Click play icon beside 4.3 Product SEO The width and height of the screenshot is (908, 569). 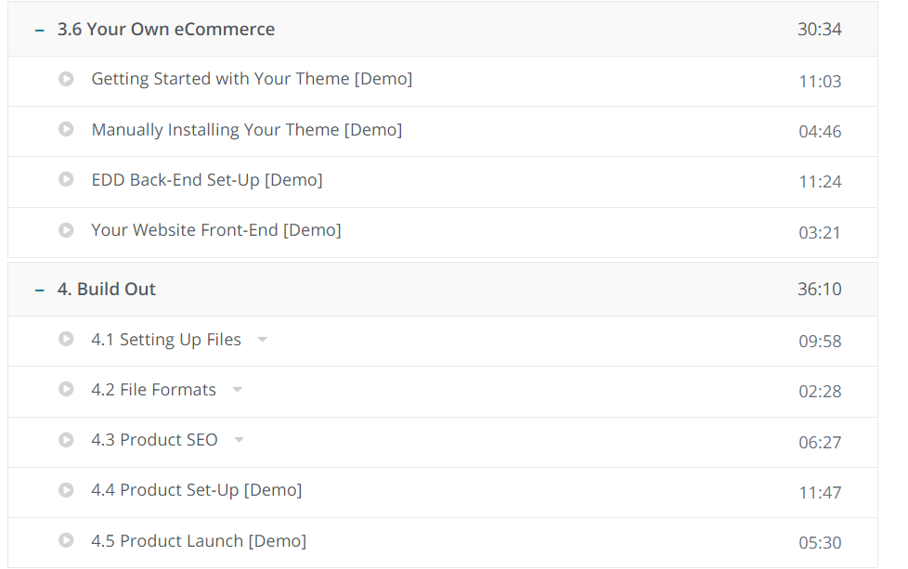click(x=66, y=439)
